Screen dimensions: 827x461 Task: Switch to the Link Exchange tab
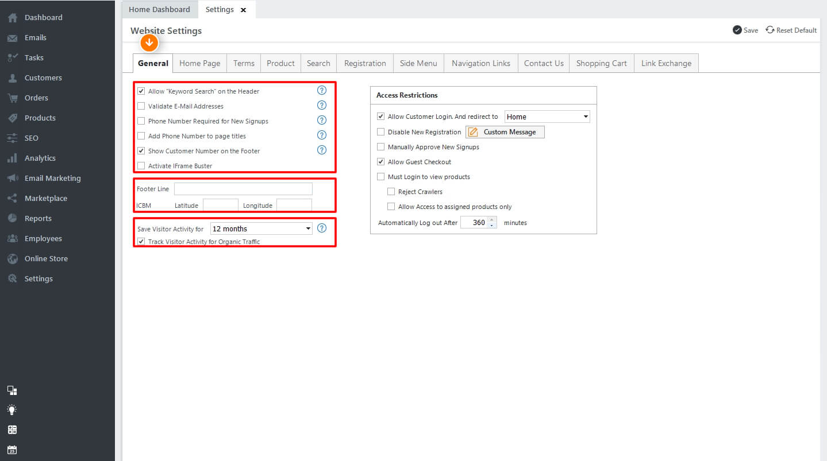click(x=667, y=63)
